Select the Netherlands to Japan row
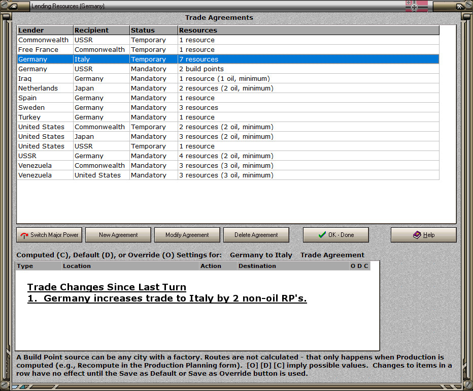This screenshot has width=473, height=391. point(228,88)
